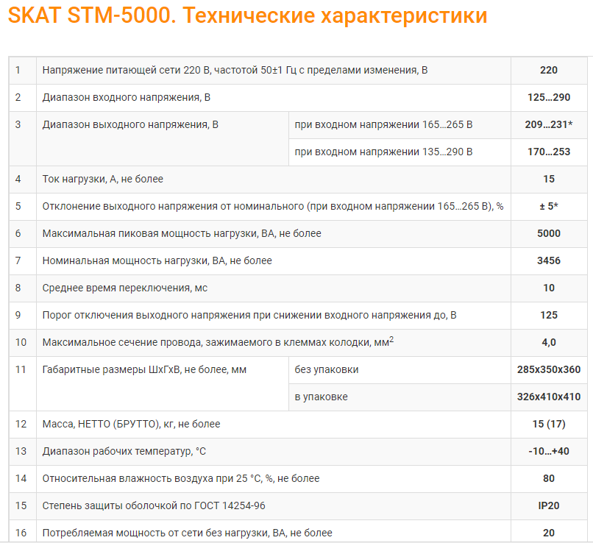The height and width of the screenshot is (543, 593).
Task: Click the 326x410x410 dimensions value
Action: (x=548, y=397)
